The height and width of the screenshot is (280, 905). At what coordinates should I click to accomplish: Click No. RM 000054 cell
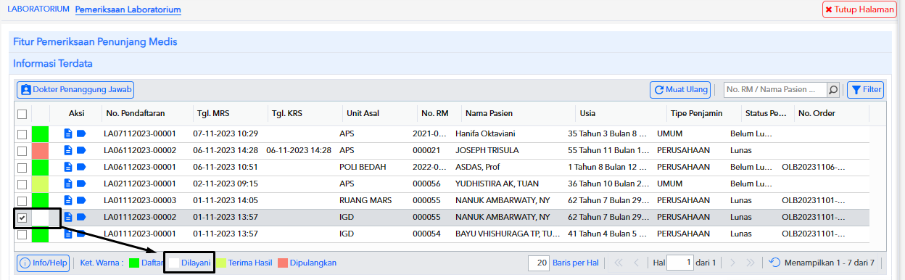[426, 234]
